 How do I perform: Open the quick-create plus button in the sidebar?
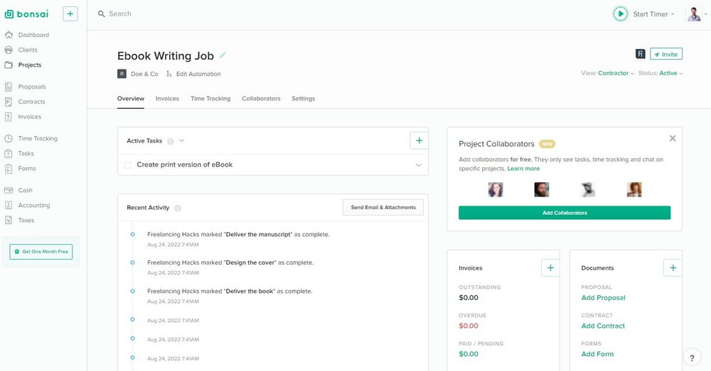point(70,14)
